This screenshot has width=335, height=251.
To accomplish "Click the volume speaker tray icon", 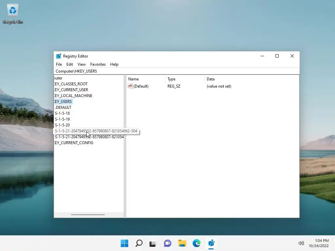I will pos(301,243).
